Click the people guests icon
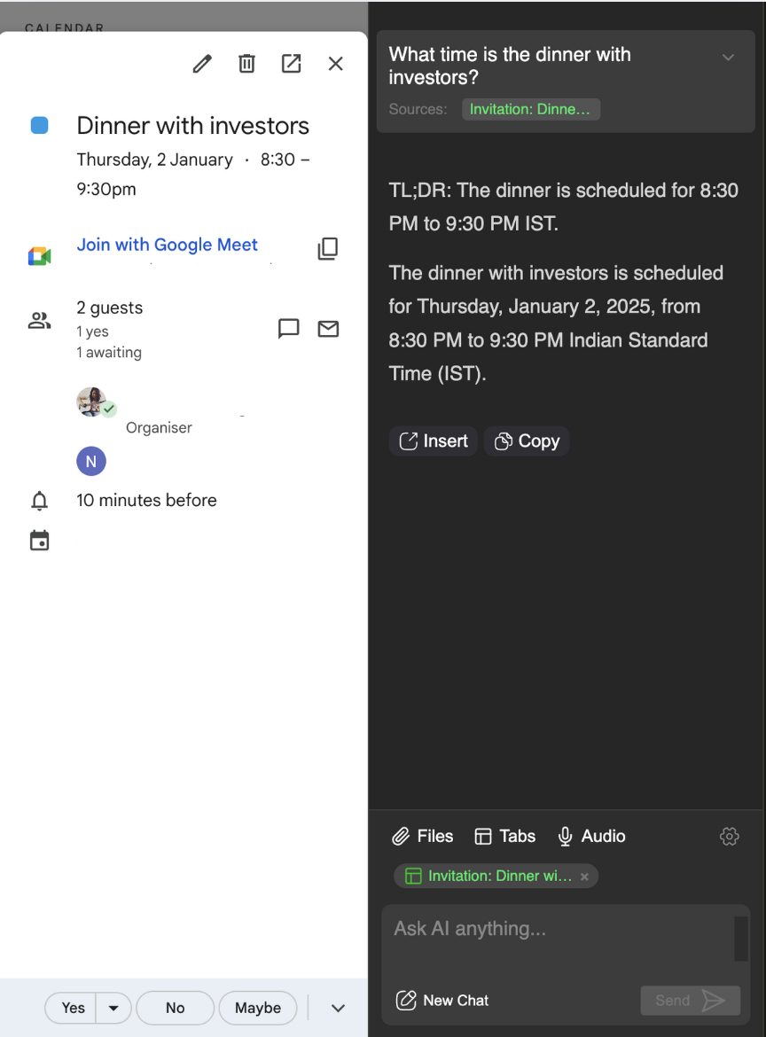Screen dimensions: 766x1037 (40, 321)
